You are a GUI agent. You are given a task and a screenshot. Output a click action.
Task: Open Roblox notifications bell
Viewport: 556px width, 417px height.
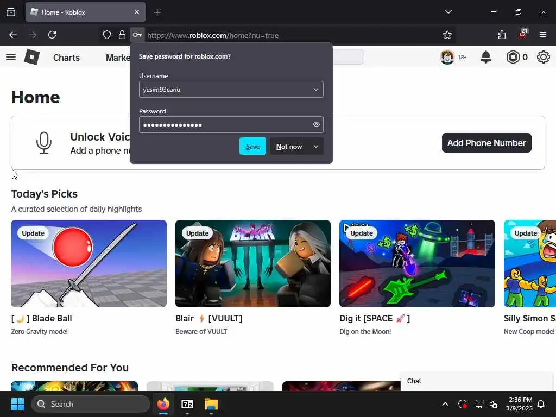point(486,57)
